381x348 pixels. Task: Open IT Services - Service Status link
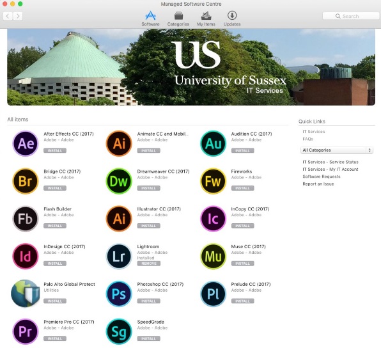330,162
